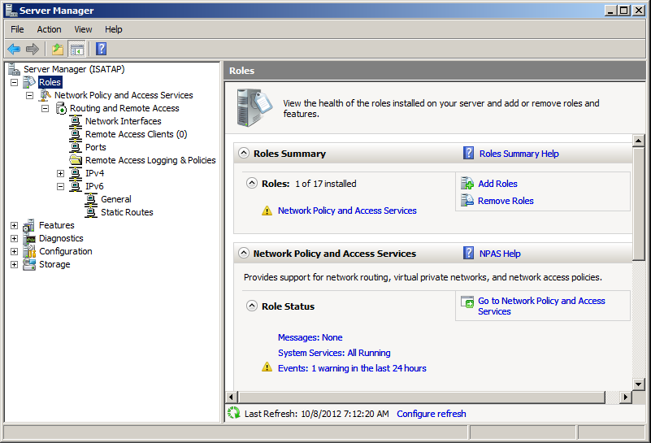Click the Ports node icon

[75, 147]
